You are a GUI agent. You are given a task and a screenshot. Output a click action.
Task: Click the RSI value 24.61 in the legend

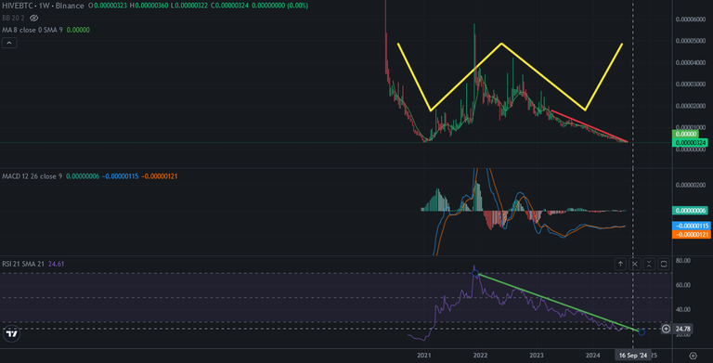(56, 264)
